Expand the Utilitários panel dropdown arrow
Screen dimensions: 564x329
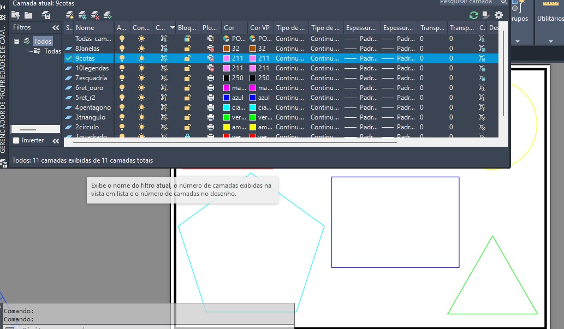click(551, 41)
